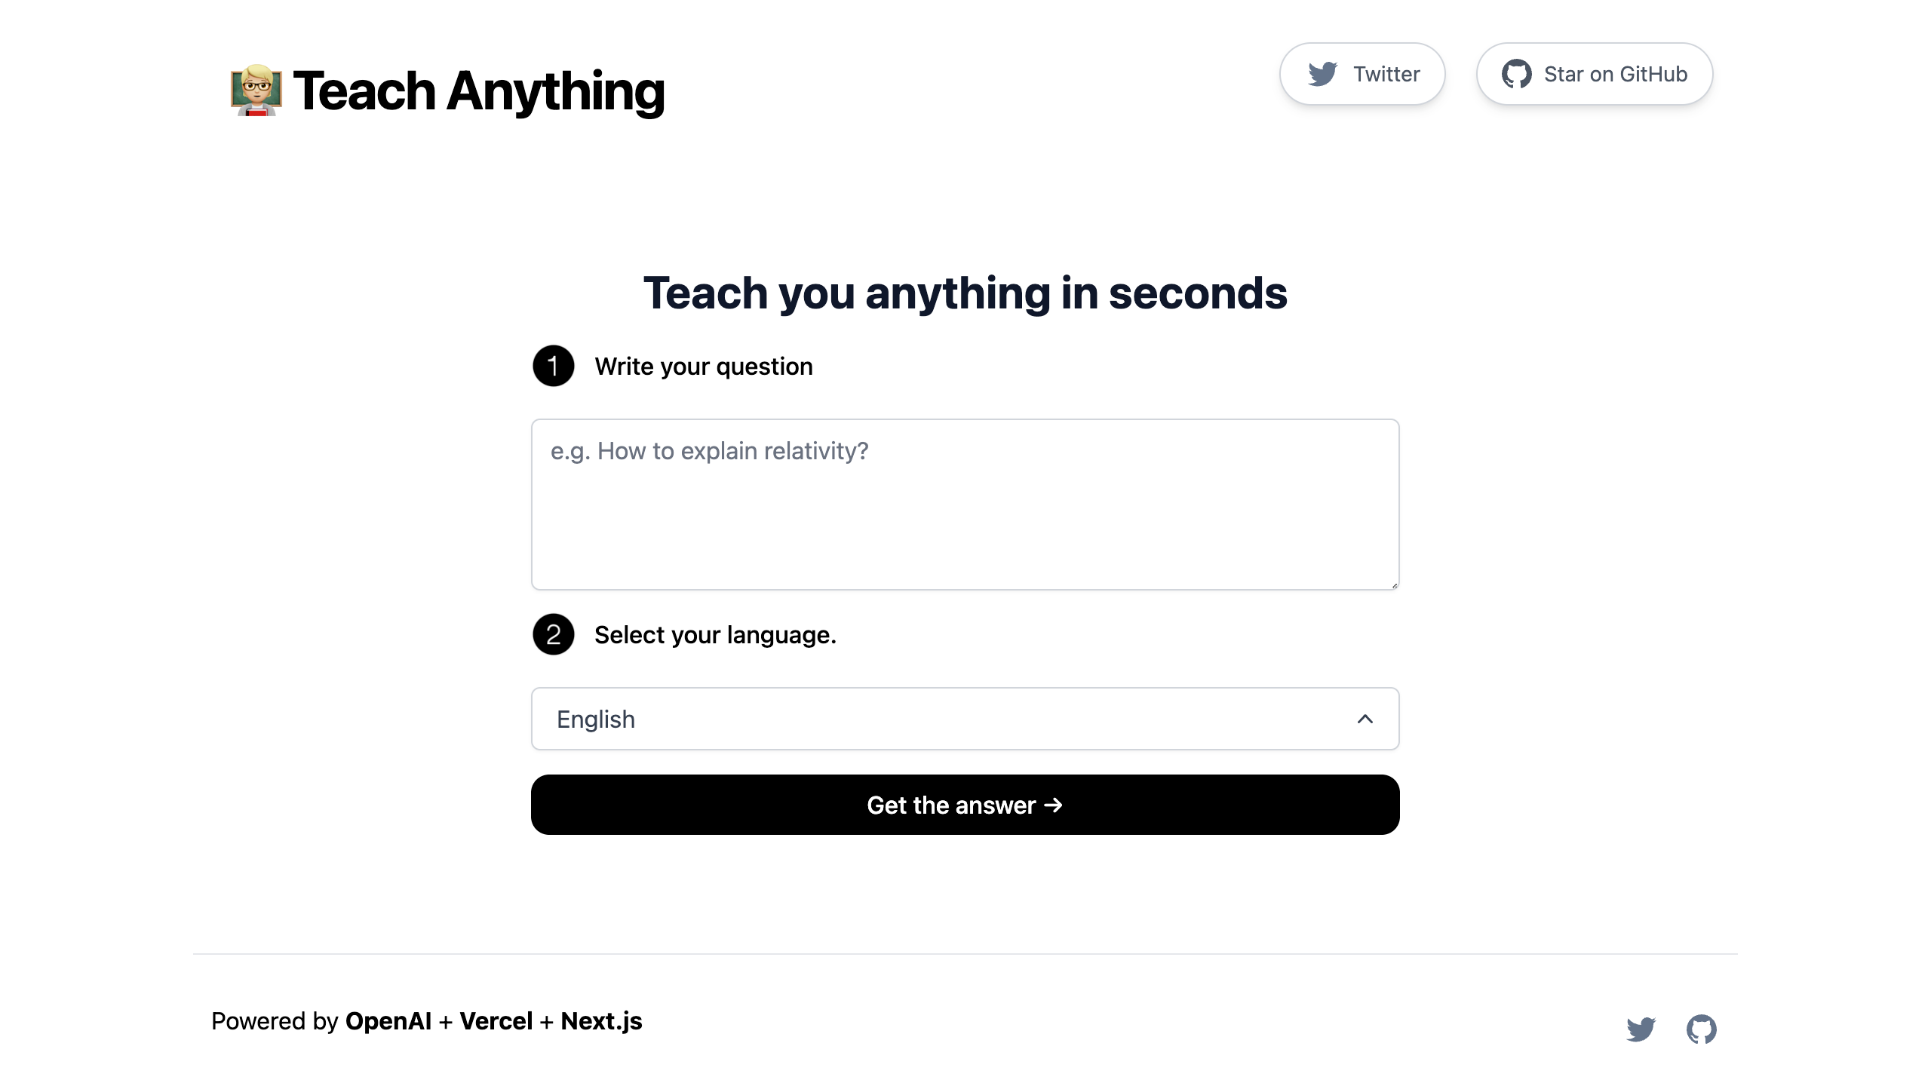Click the GitHub cat icon in the header

1516,73
